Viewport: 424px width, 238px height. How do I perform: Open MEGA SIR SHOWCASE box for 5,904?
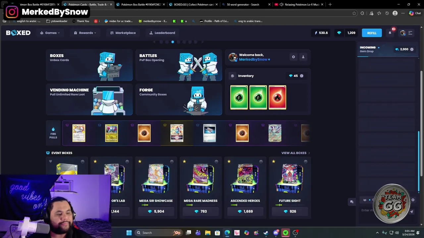point(156,211)
